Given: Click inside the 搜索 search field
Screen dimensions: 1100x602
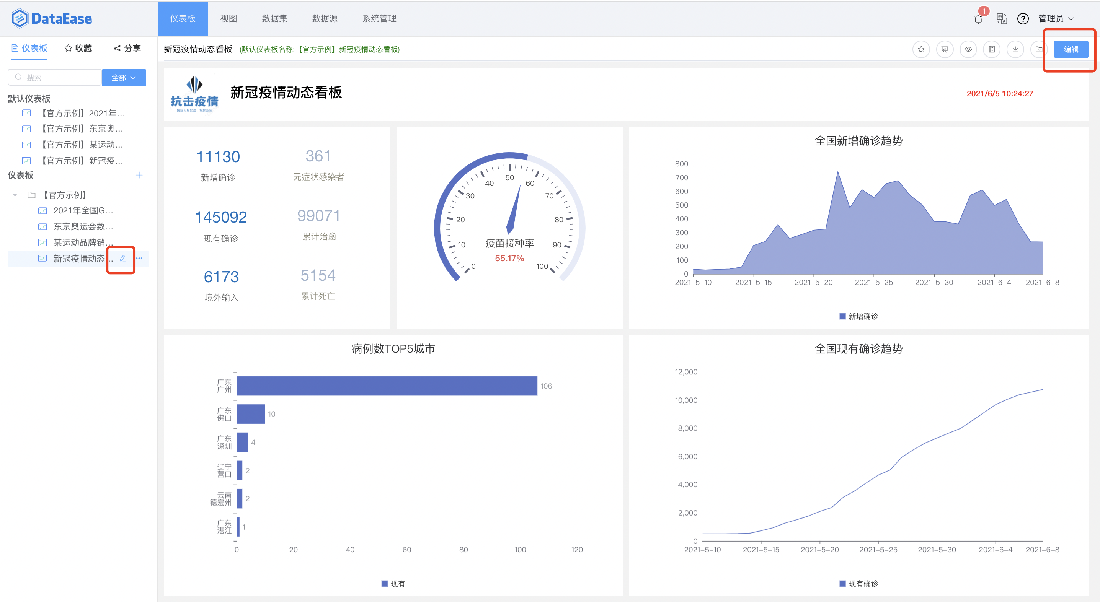Looking at the screenshot, I should coord(54,77).
